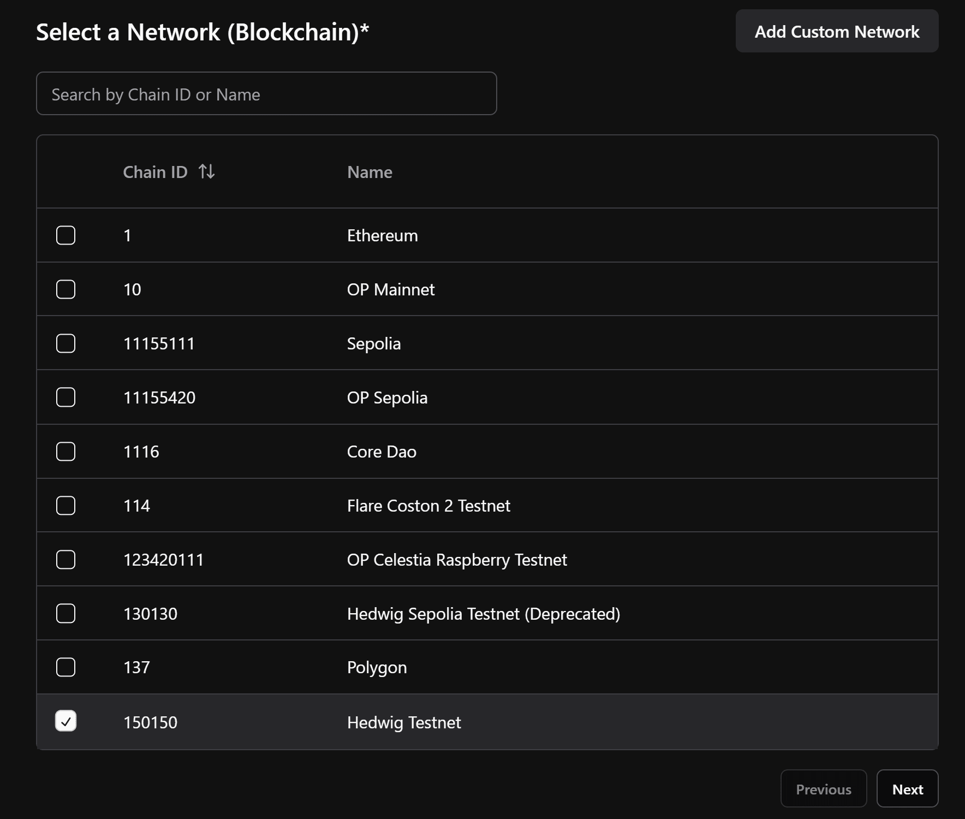Check the Core Dao checkbox
The image size is (965, 819).
tap(66, 452)
